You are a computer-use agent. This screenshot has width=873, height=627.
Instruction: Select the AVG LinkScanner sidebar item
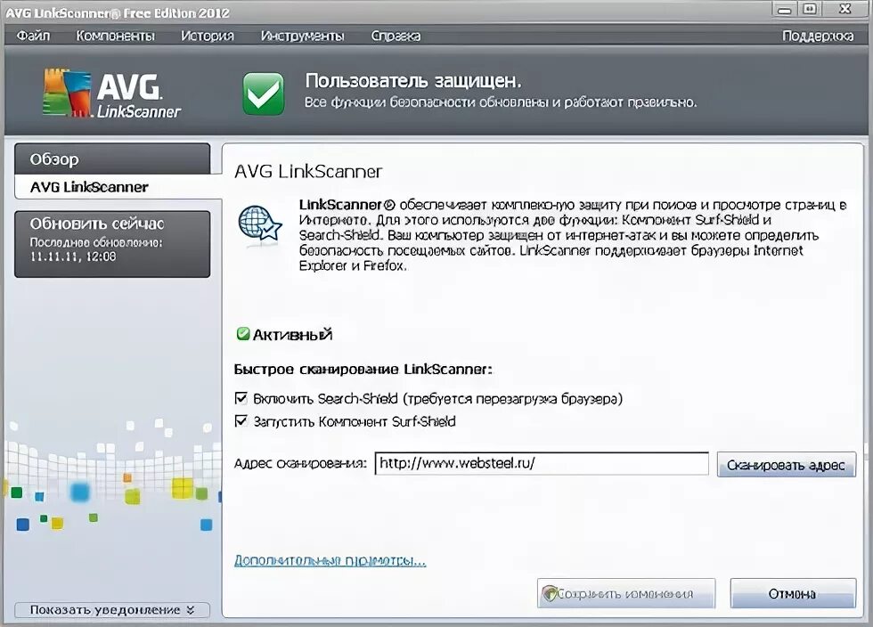[x=118, y=187]
